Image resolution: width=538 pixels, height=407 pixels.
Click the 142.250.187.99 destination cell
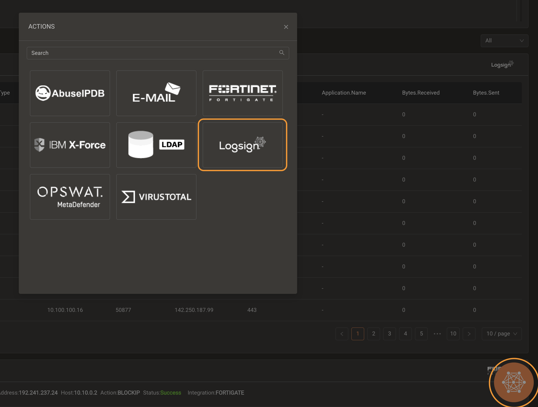coord(194,310)
